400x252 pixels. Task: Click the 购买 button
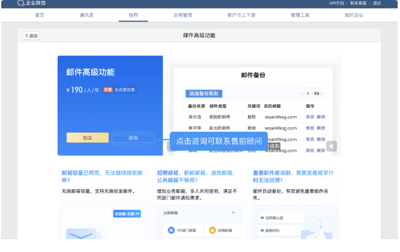pyautogui.click(x=88, y=138)
